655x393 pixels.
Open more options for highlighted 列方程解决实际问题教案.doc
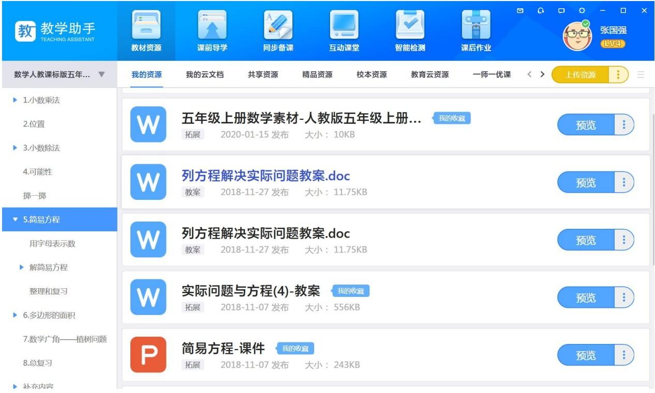[x=624, y=182]
